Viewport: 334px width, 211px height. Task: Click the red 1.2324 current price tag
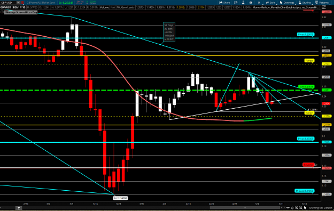click(x=326, y=103)
